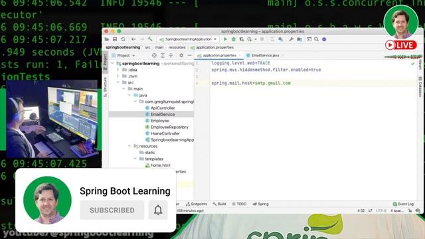Click the green Build hammer icon

click(x=150, y=39)
